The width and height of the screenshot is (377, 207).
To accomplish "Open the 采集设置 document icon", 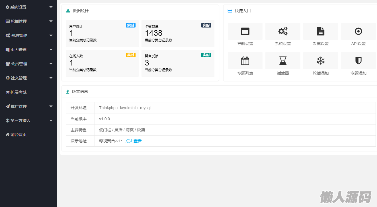I will coord(321,31).
